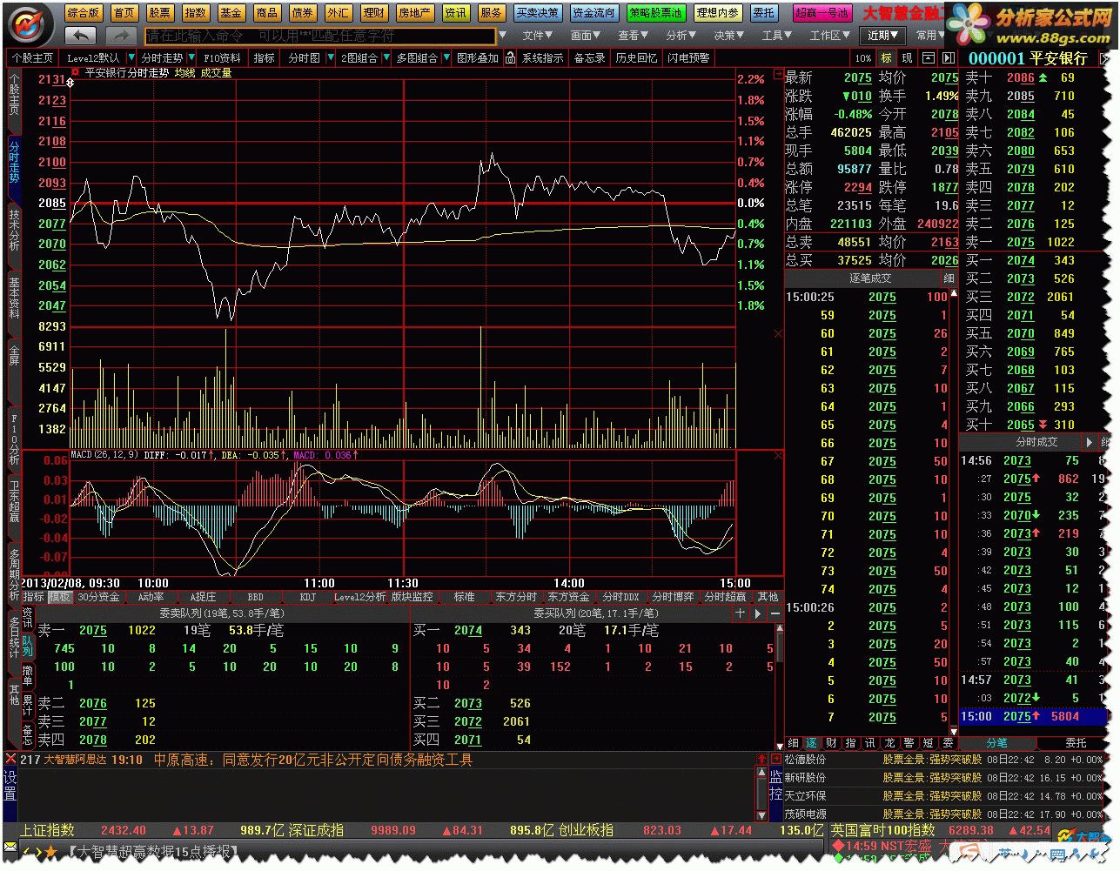Select the 警 tab under trade list
Viewport: 1120px width, 871px height.
909,743
